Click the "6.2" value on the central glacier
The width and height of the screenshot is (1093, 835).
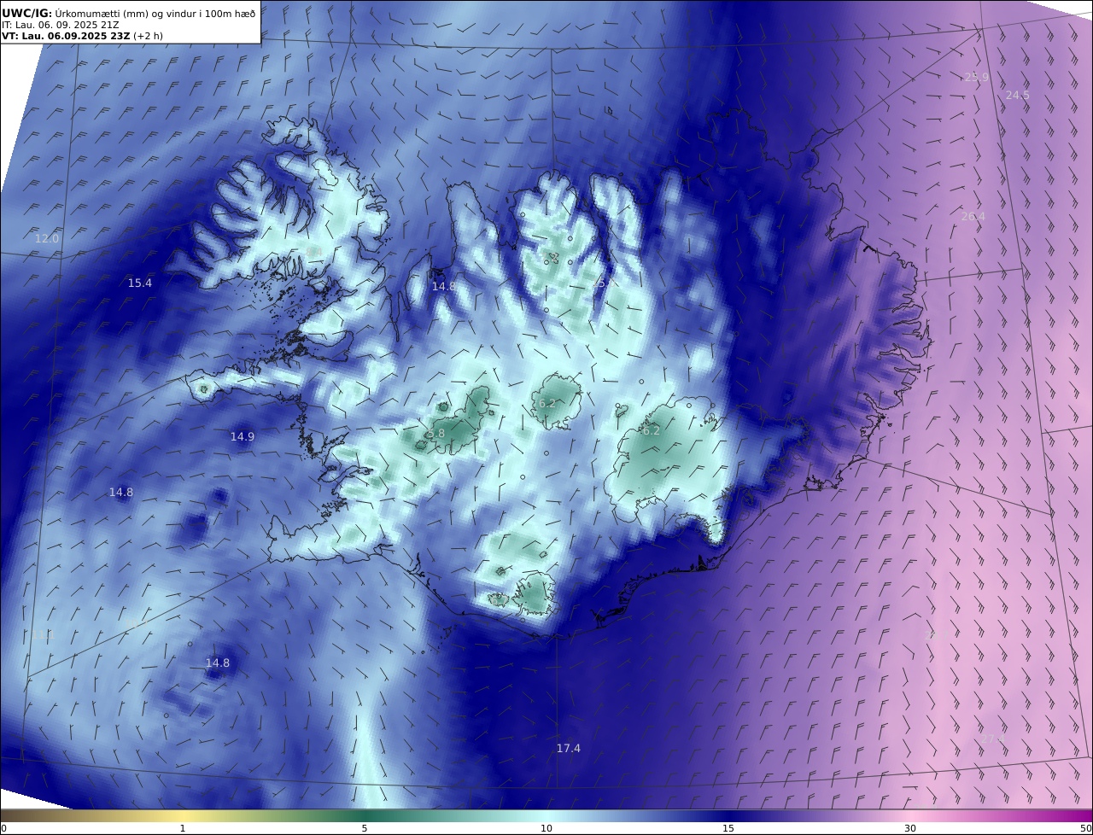click(547, 404)
